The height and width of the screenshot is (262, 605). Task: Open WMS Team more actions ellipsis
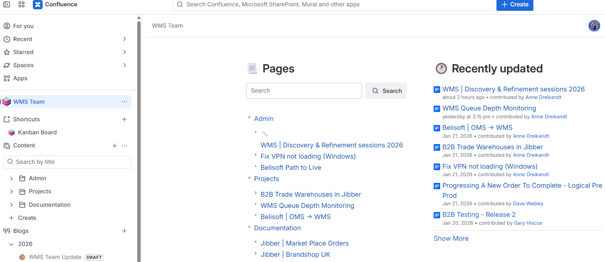pos(124,102)
